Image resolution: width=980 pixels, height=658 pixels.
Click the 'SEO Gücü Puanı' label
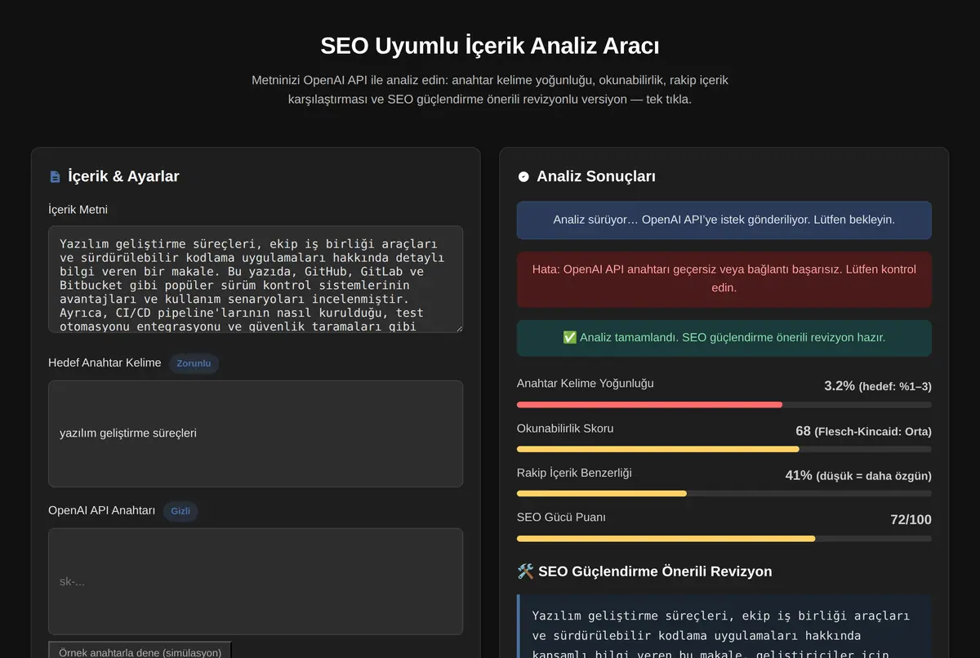tap(562, 518)
